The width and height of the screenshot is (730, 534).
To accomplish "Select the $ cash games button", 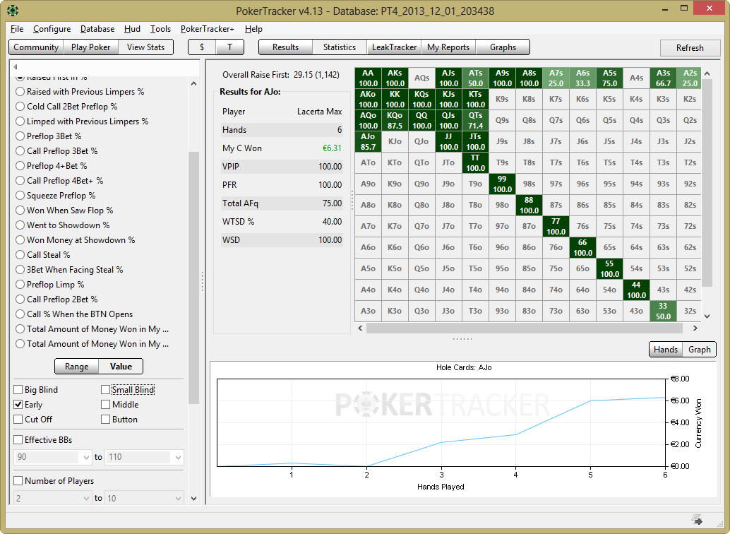I will (202, 47).
